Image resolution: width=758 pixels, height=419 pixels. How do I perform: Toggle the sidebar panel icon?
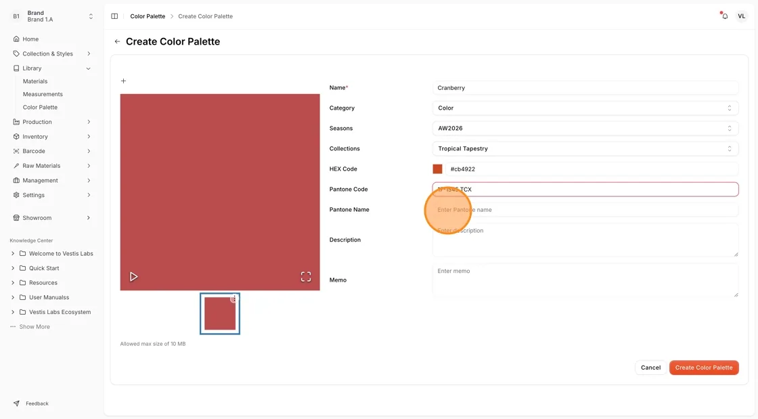pyautogui.click(x=114, y=16)
